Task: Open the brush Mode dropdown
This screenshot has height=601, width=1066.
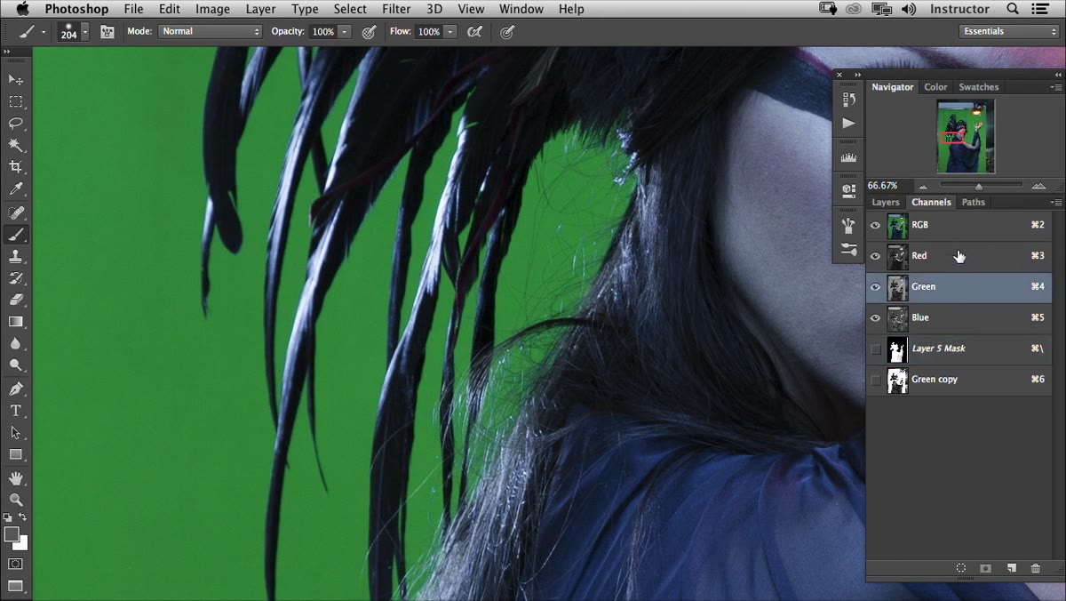Action: tap(211, 31)
